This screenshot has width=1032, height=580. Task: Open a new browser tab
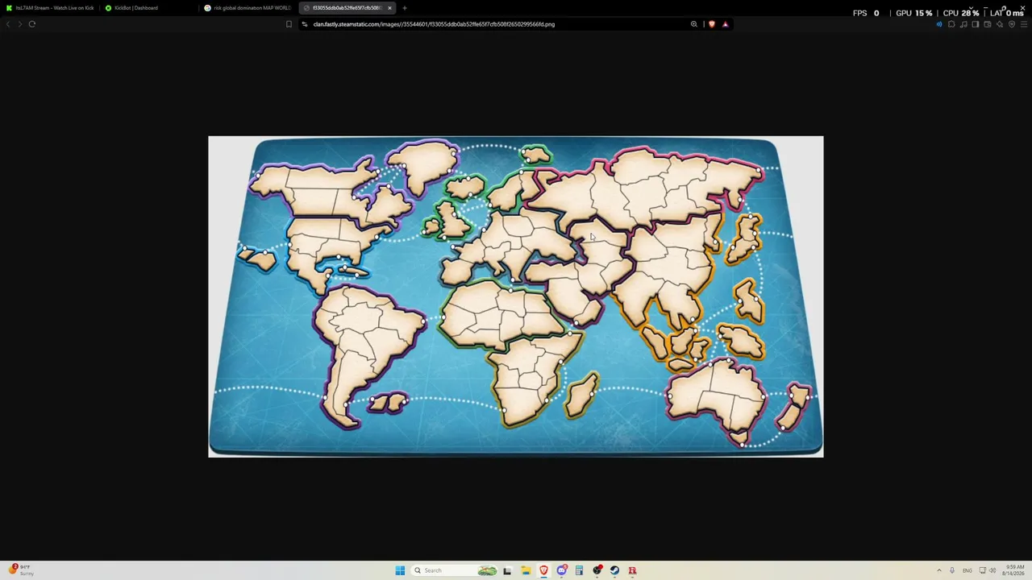coord(405,8)
